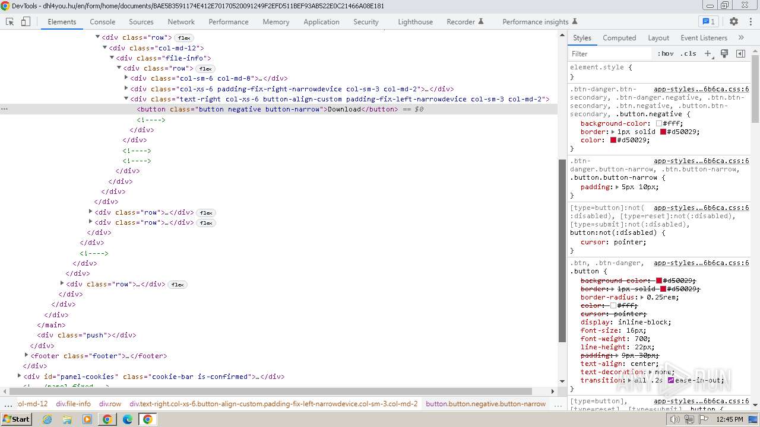
Task: Expand the footer element
Action: point(26,356)
